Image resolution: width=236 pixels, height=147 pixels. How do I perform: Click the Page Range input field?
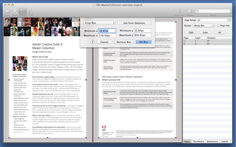pyautogui.click(x=212, y=20)
